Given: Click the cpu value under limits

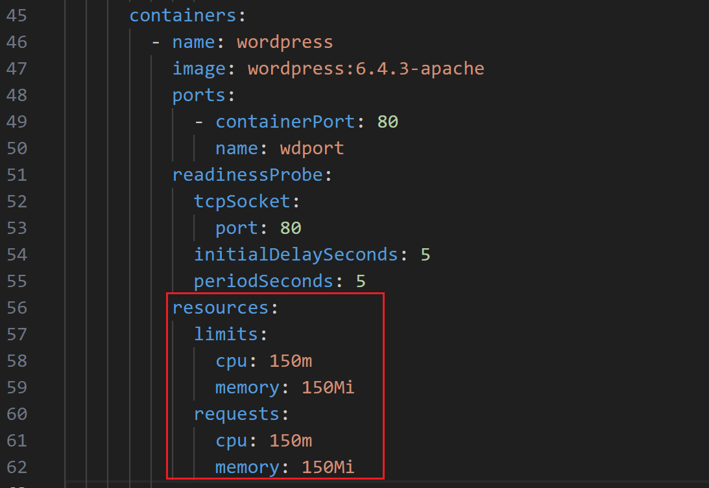Looking at the screenshot, I should click(x=291, y=361).
